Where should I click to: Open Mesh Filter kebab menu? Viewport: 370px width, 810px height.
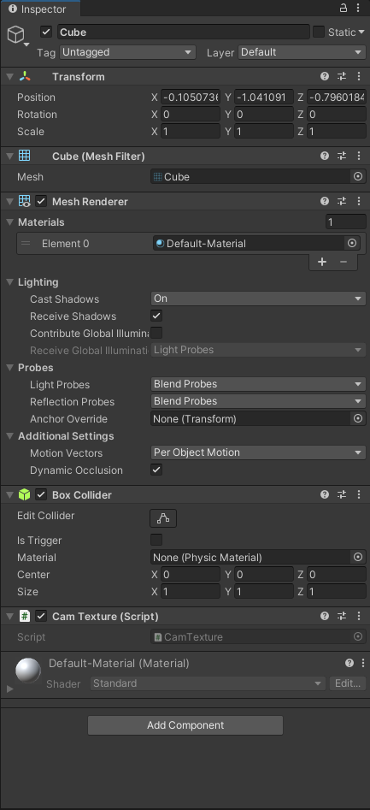359,156
